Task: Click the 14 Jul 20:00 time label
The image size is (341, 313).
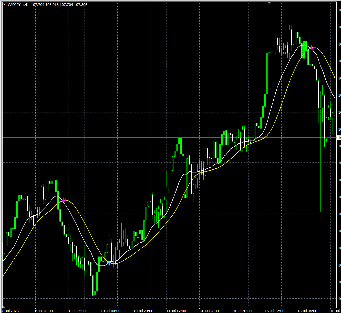Action: [x=242, y=311]
